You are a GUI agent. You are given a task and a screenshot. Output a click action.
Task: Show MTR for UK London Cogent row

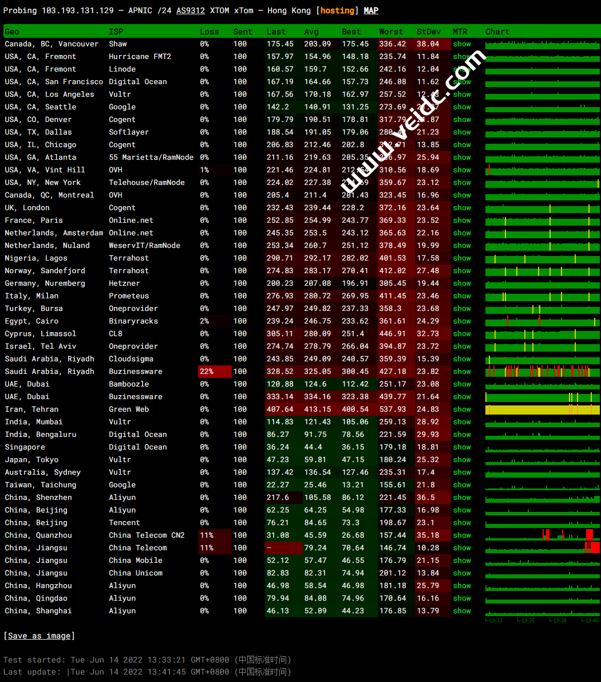462,208
